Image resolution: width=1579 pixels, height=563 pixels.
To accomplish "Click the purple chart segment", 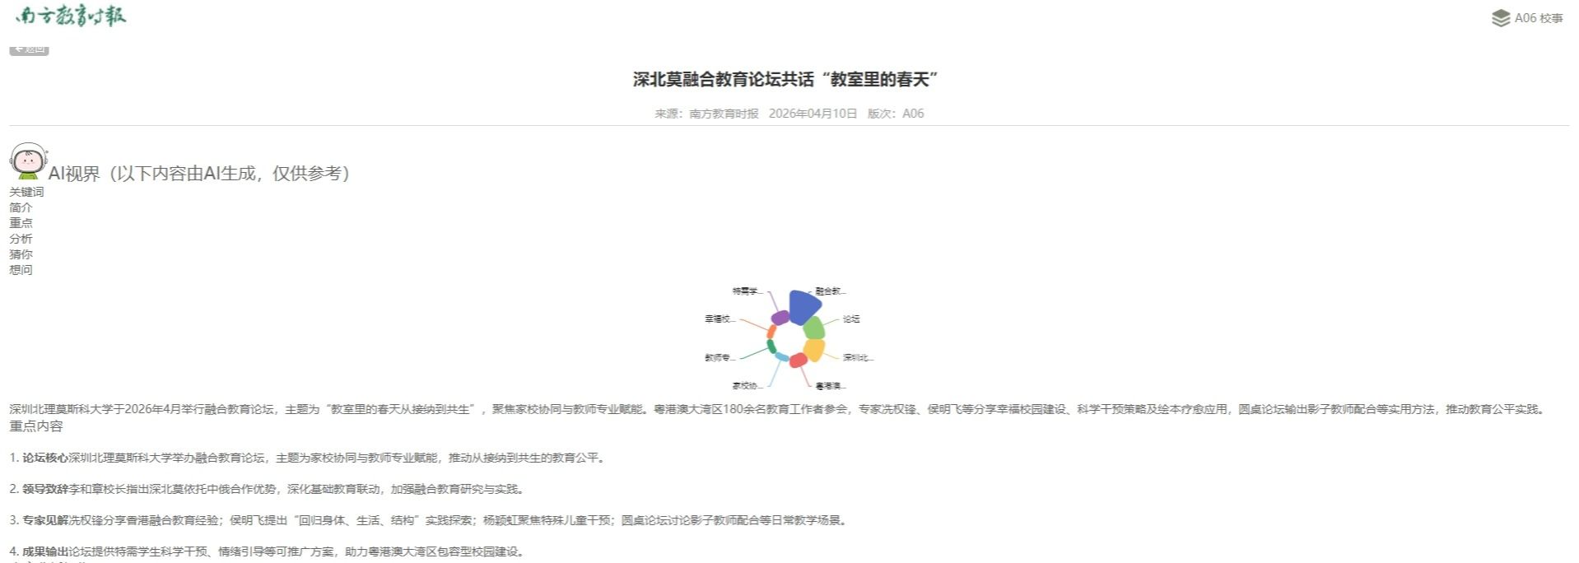I will (780, 318).
